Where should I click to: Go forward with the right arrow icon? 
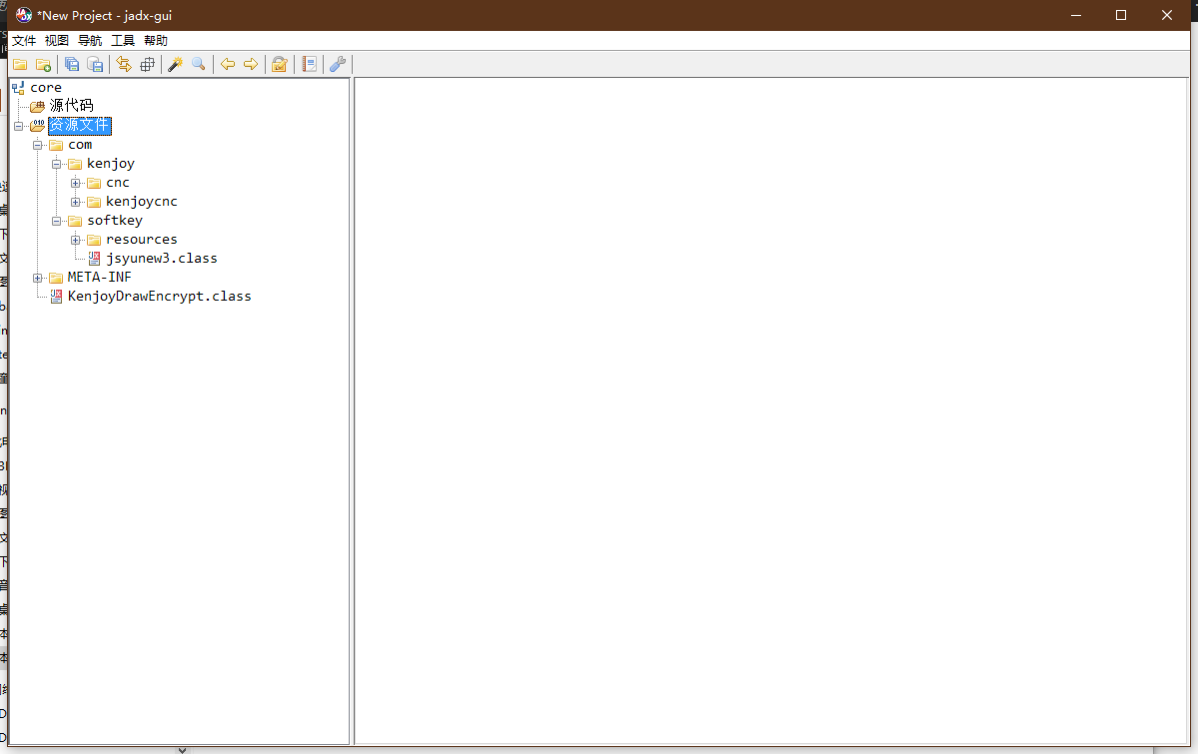251,65
